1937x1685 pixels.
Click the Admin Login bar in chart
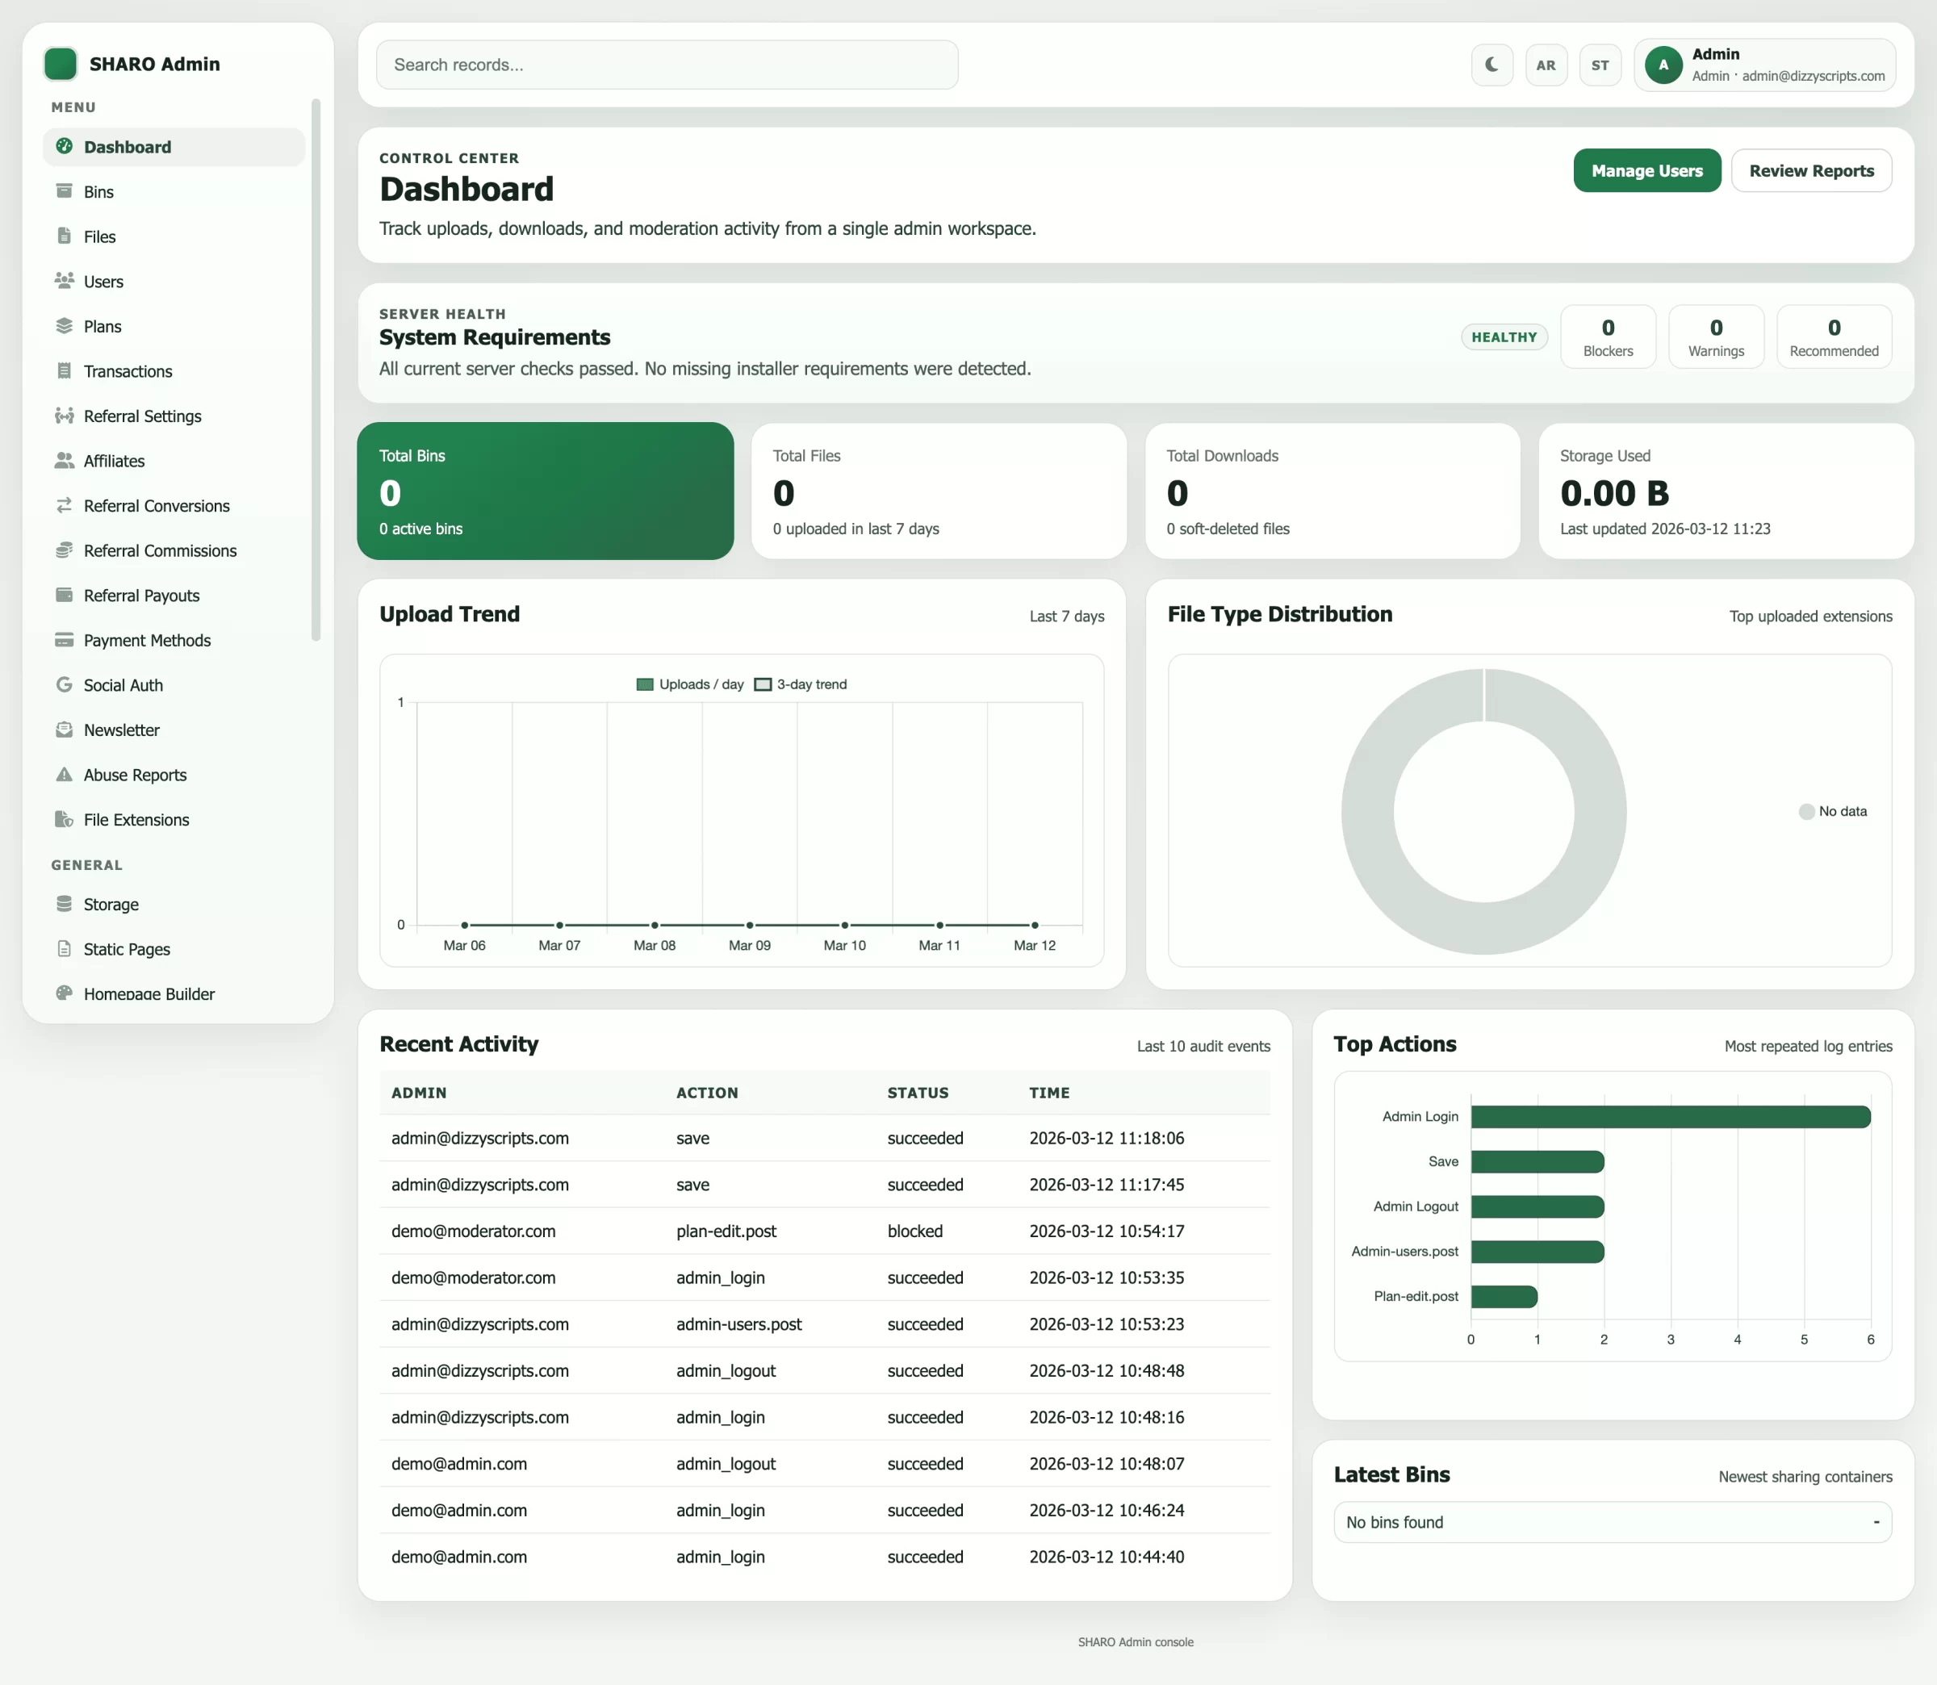click(x=1670, y=1116)
